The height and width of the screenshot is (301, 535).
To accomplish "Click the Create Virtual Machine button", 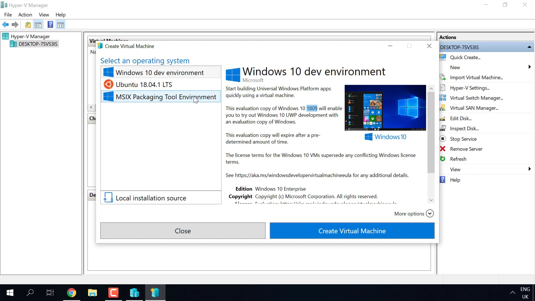I will [352, 231].
